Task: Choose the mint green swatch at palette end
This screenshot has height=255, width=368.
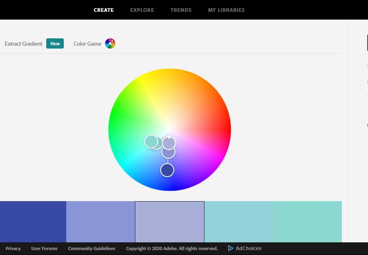Action: pos(307,222)
